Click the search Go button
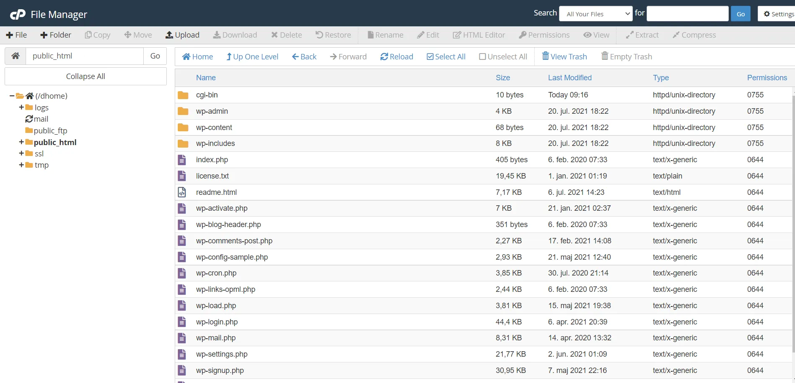The width and height of the screenshot is (795, 383). click(x=741, y=14)
